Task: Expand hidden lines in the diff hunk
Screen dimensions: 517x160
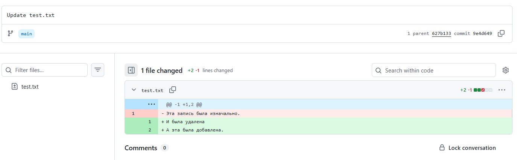Action: click(151, 104)
